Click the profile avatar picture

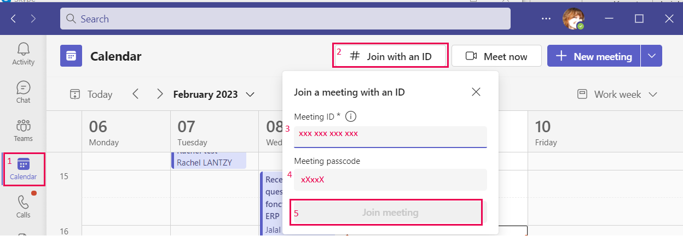click(572, 19)
